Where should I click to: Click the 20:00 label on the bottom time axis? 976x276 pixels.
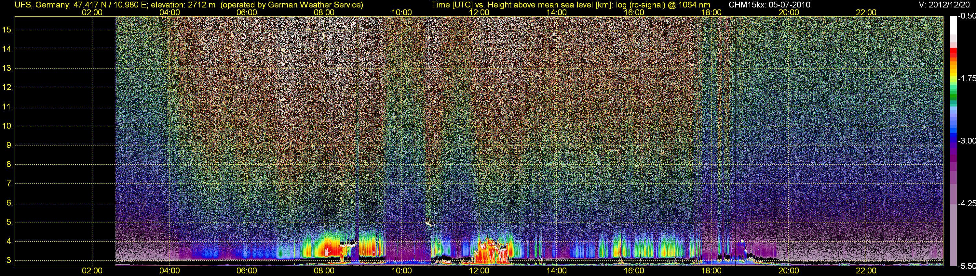pyautogui.click(x=789, y=271)
